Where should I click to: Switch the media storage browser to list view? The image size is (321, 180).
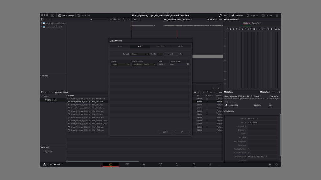pos(119,19)
